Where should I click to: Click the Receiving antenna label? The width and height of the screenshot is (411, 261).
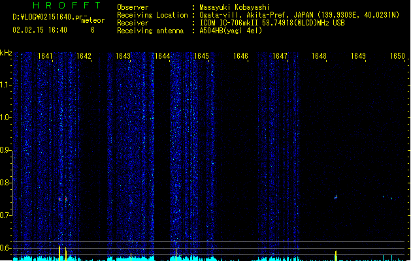(x=150, y=31)
